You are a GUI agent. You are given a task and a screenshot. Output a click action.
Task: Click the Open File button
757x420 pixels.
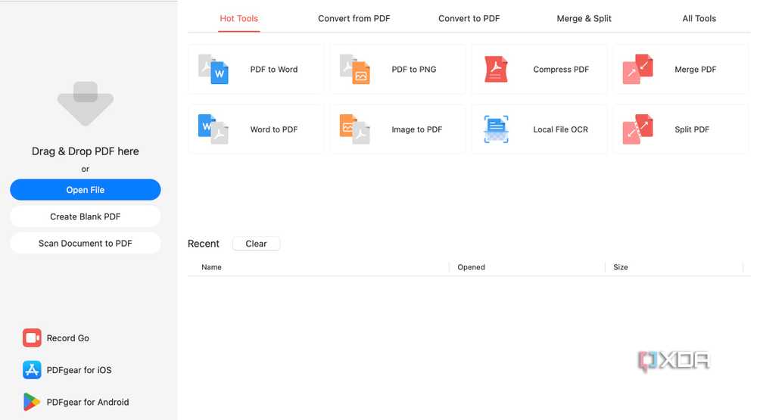click(86, 190)
